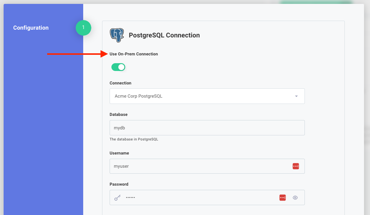Click the green step 1 badge

click(x=83, y=28)
